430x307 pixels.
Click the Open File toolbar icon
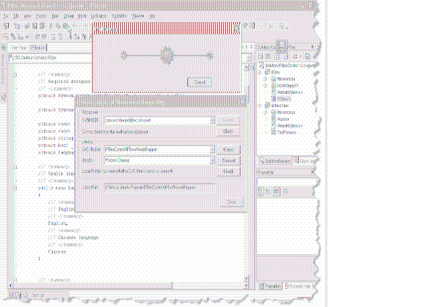pyautogui.click(x=27, y=26)
